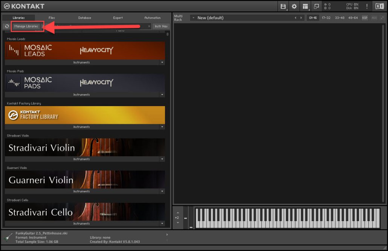This screenshot has height=251, width=388.
Task: Shift keyboard octave down arrow
Action: (x=178, y=223)
